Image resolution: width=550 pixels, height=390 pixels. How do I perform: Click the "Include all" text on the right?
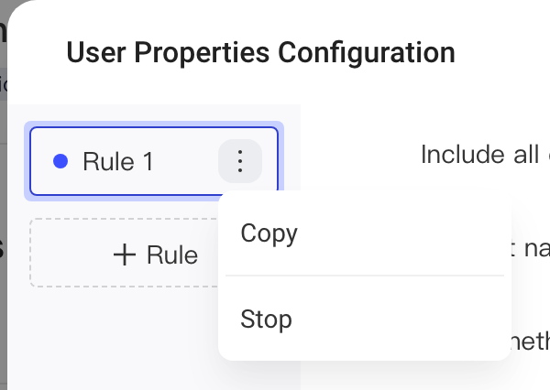coord(479,154)
